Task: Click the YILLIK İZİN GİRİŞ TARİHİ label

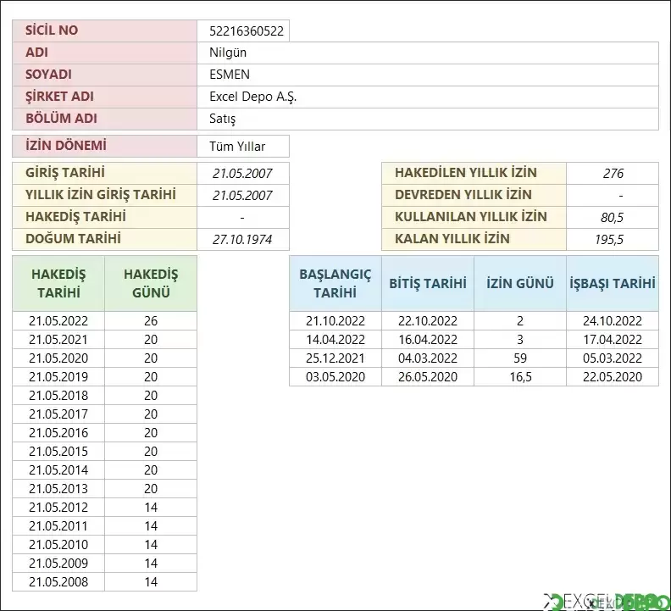Action: (104, 195)
